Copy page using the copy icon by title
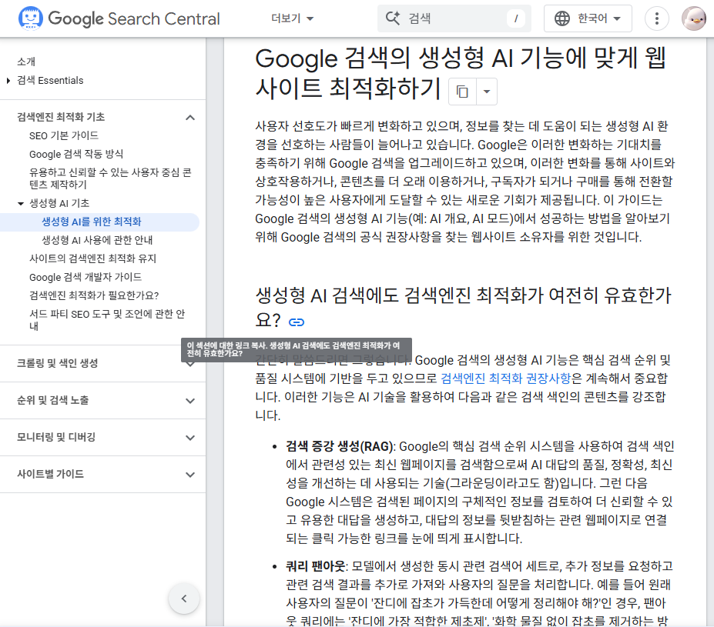 462,92
